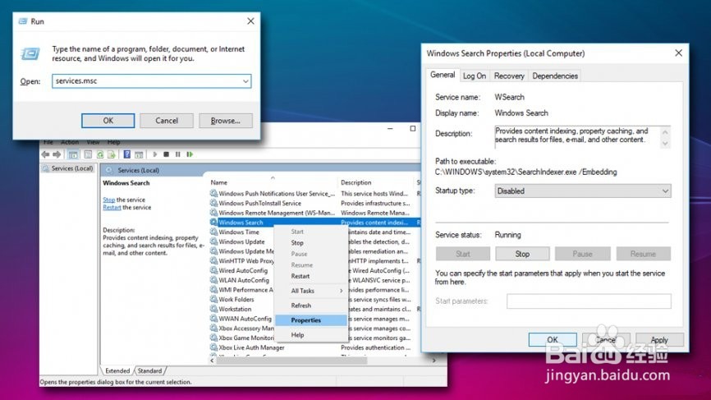Click the Stop button in Properties dialog
711x400 pixels.
(x=522, y=254)
